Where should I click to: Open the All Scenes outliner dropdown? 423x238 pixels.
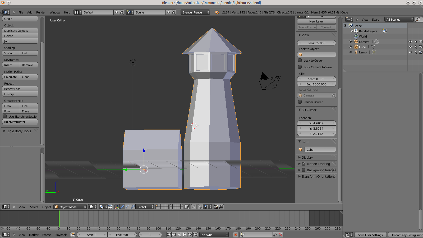point(399,19)
